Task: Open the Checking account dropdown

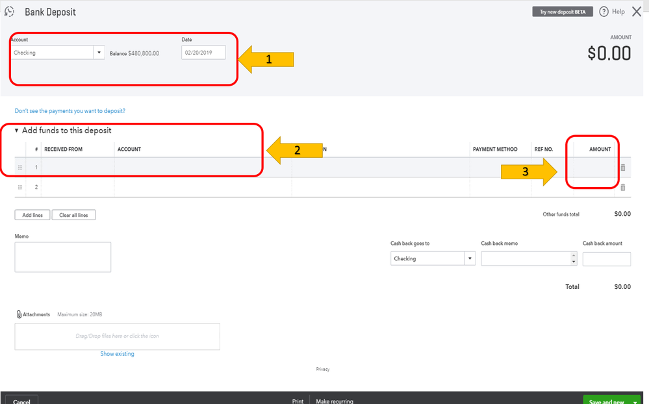Action: point(99,53)
